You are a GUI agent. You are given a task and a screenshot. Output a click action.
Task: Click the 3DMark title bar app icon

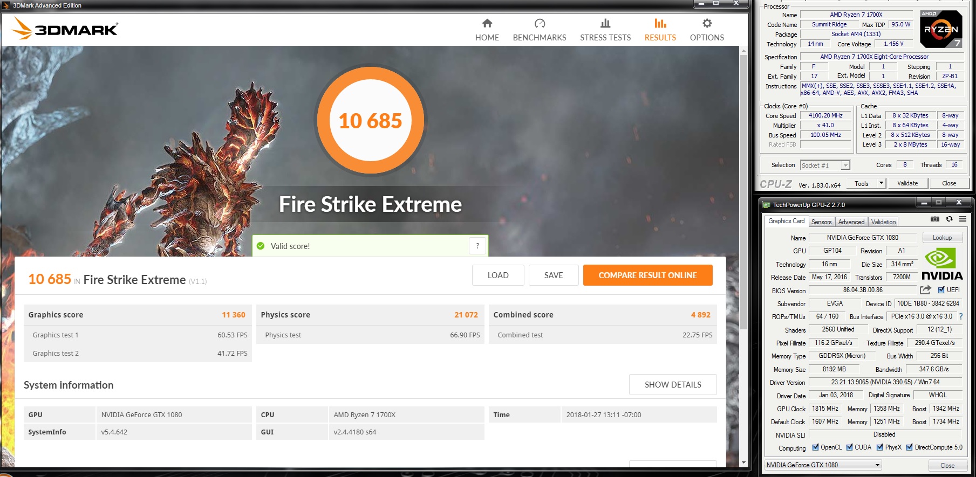pyautogui.click(x=6, y=5)
